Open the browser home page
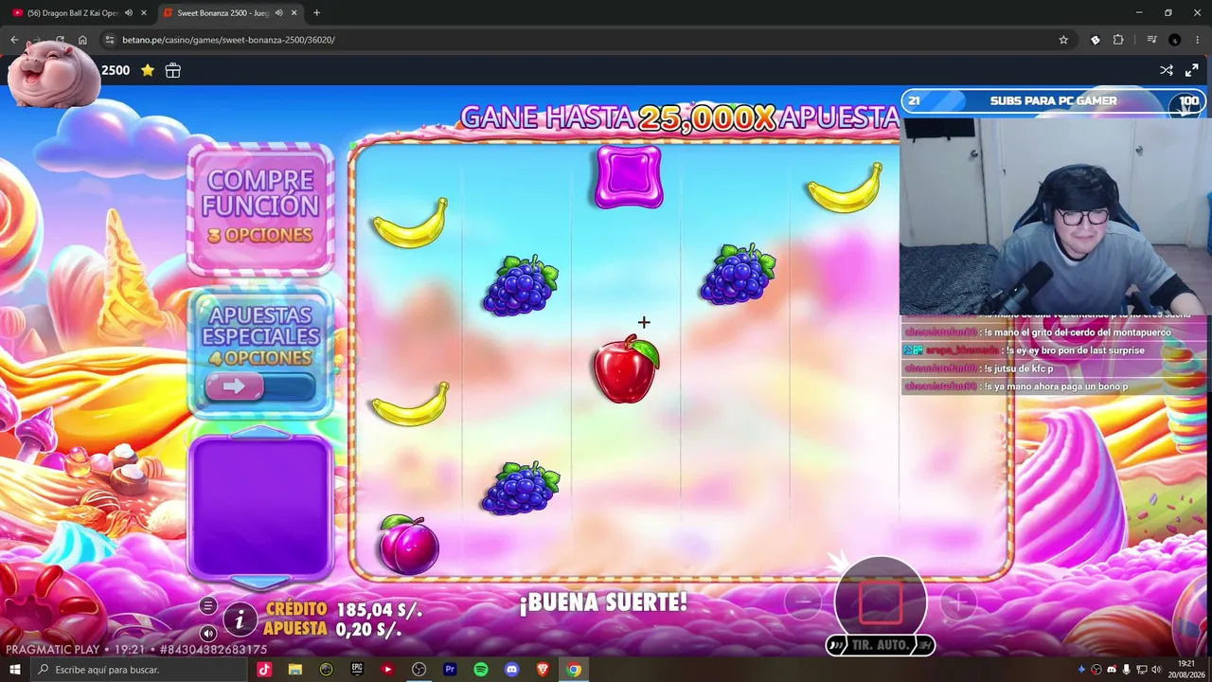 tap(82, 40)
